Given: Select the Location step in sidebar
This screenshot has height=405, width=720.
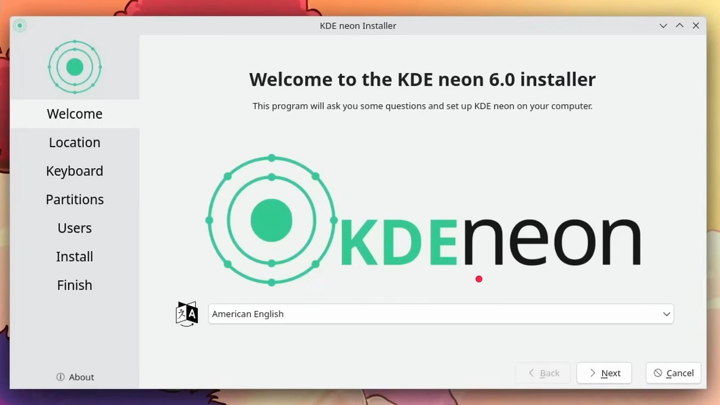Looking at the screenshot, I should pos(75,142).
